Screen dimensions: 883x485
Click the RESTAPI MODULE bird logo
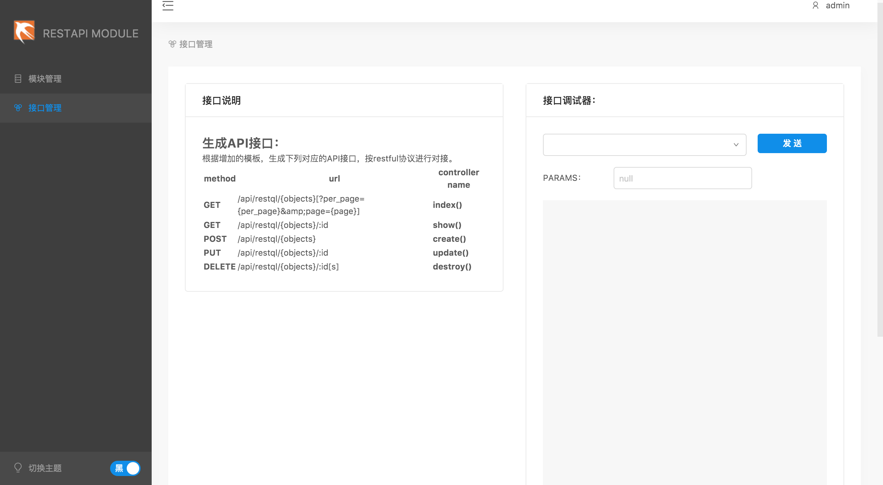click(24, 32)
